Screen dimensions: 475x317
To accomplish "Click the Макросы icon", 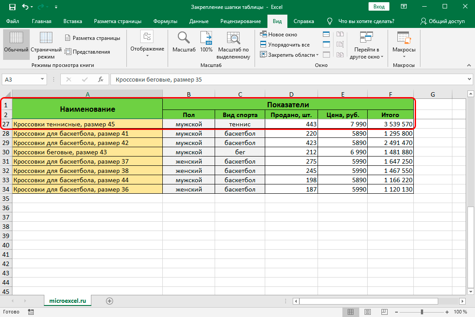I will click(404, 38).
